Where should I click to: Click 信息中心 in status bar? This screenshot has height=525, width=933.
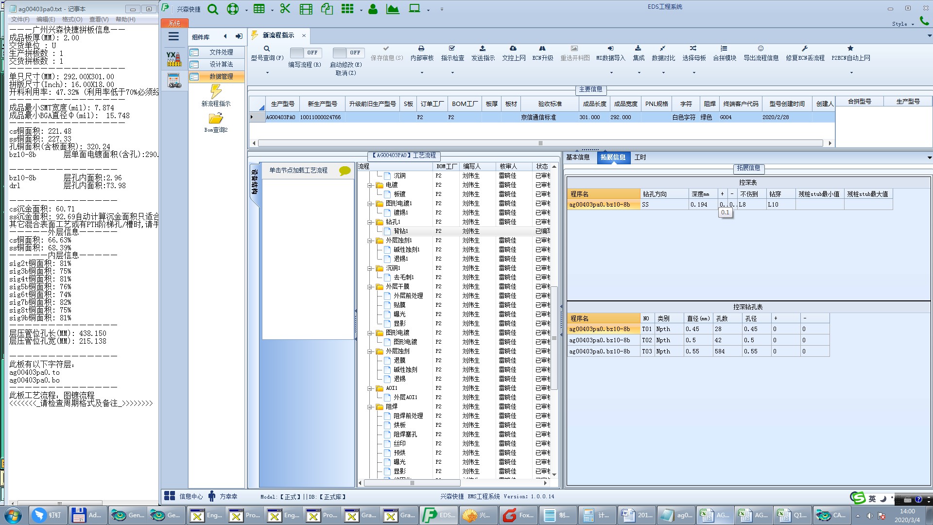184,496
